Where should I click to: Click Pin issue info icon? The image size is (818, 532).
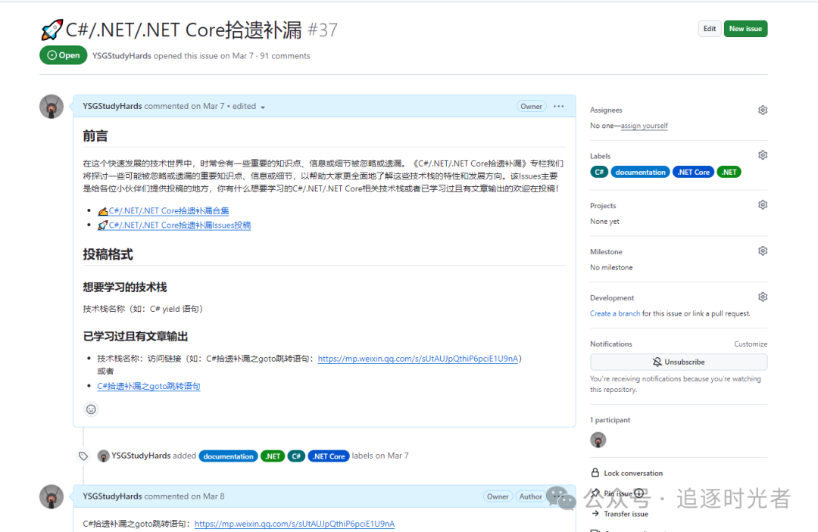click(639, 493)
